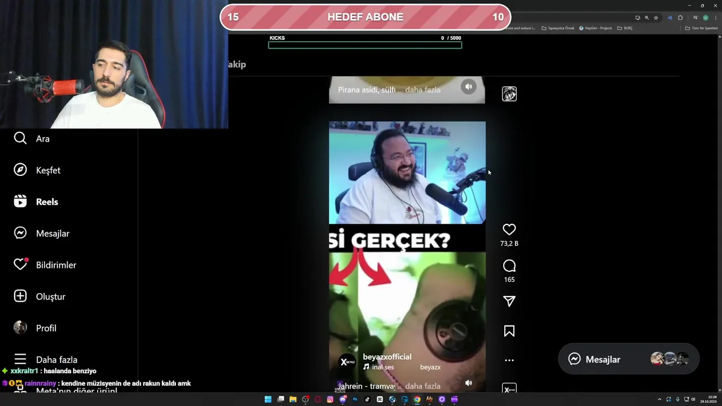Open the Chrome extensions puzzle icon

(680, 18)
